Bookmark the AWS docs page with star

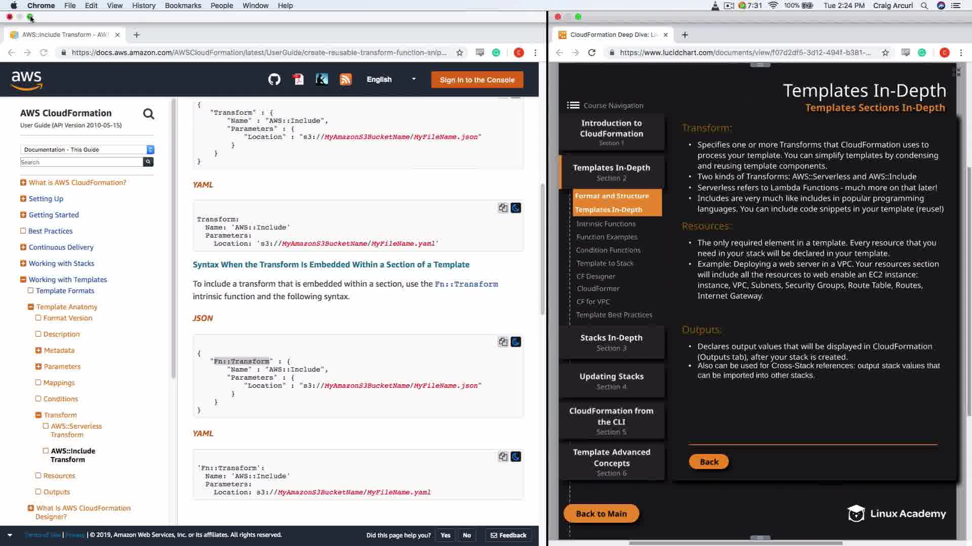460,53
